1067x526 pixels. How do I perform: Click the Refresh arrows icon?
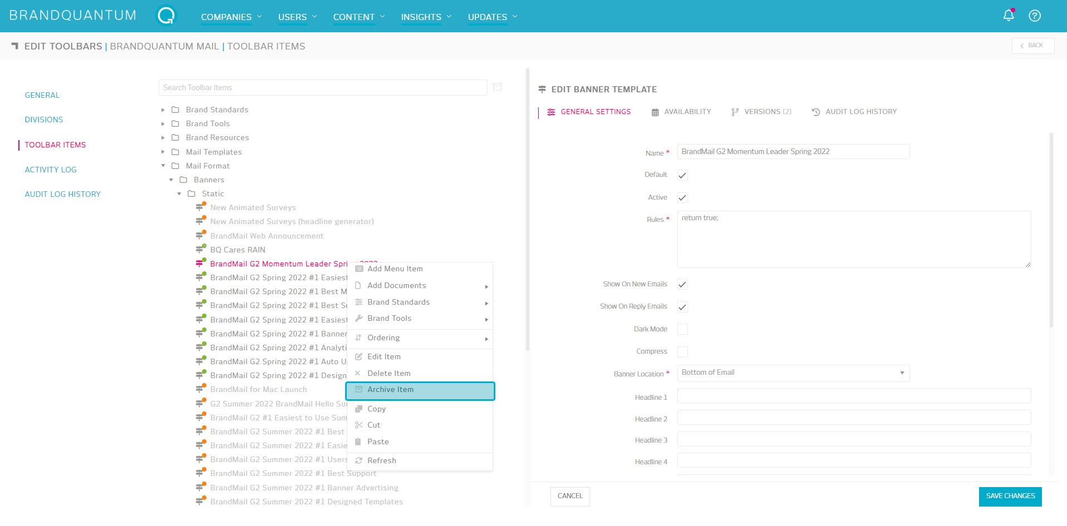coord(358,460)
